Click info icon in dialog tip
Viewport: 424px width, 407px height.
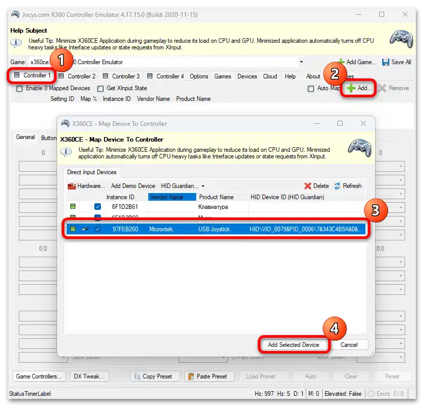[x=66, y=152]
